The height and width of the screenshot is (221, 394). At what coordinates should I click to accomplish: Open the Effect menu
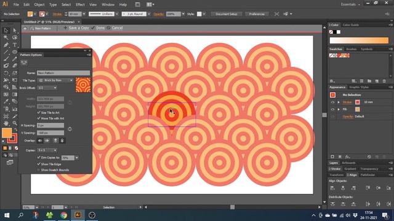pyautogui.click(x=80, y=4)
